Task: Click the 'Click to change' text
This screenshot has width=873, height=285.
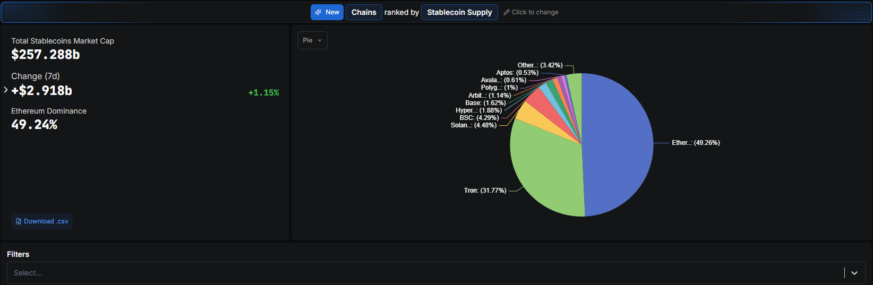Action: 535,12
